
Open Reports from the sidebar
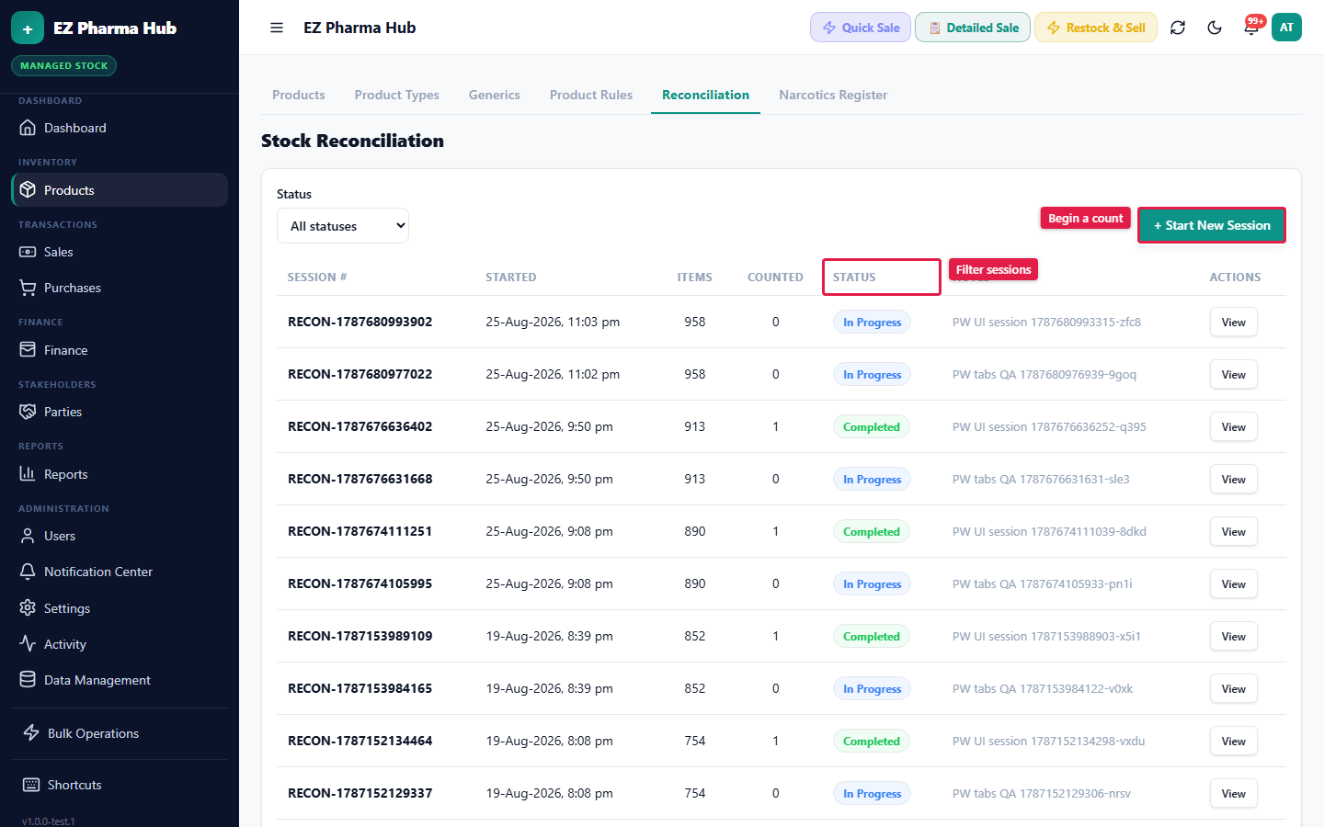[120, 474]
